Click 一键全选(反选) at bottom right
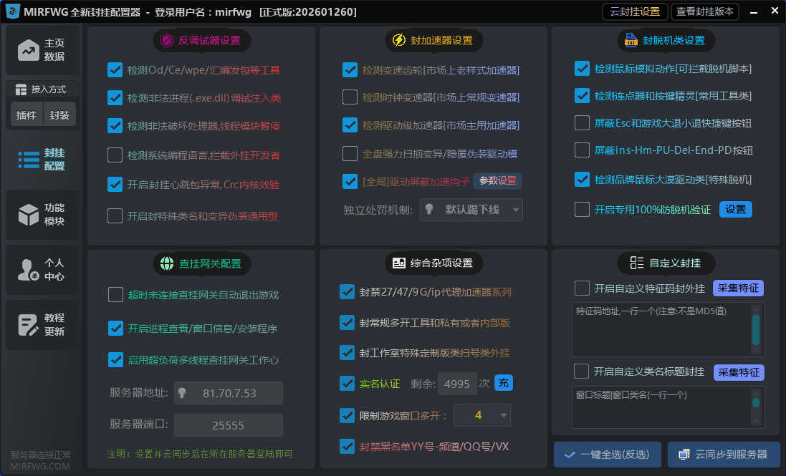Viewport: 786px width, 476px height. pyautogui.click(x=607, y=455)
